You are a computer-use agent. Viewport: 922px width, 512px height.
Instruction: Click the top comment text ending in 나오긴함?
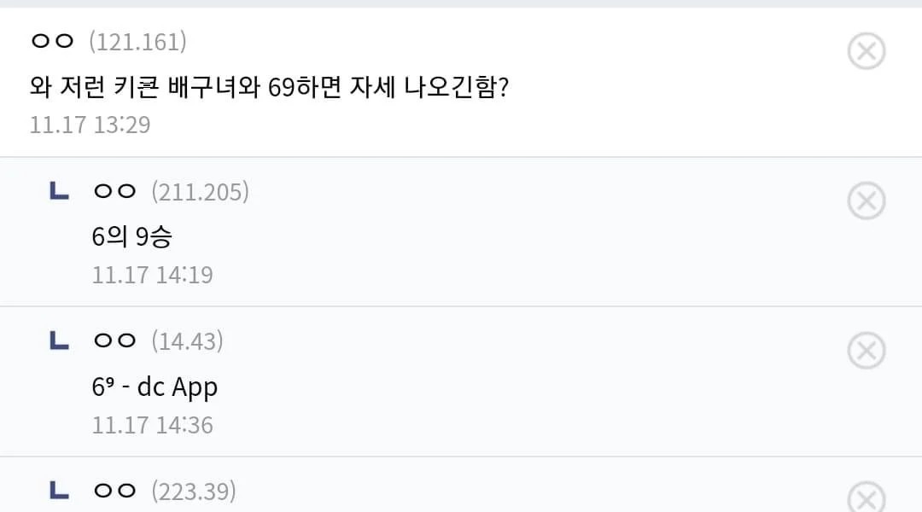click(x=269, y=86)
